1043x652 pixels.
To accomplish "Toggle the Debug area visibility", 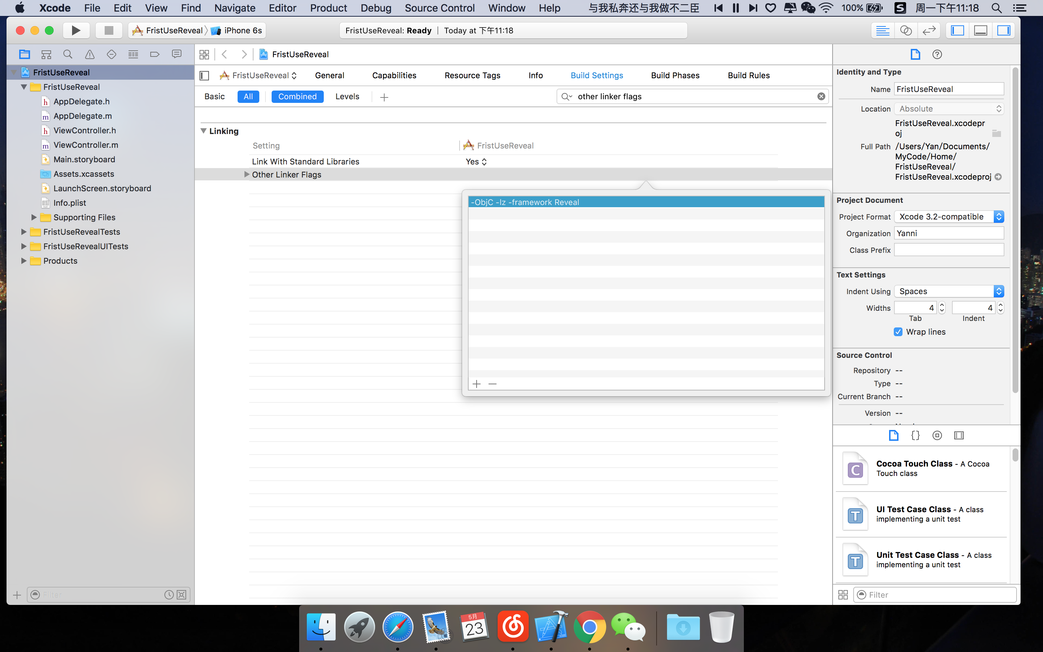I will click(980, 31).
